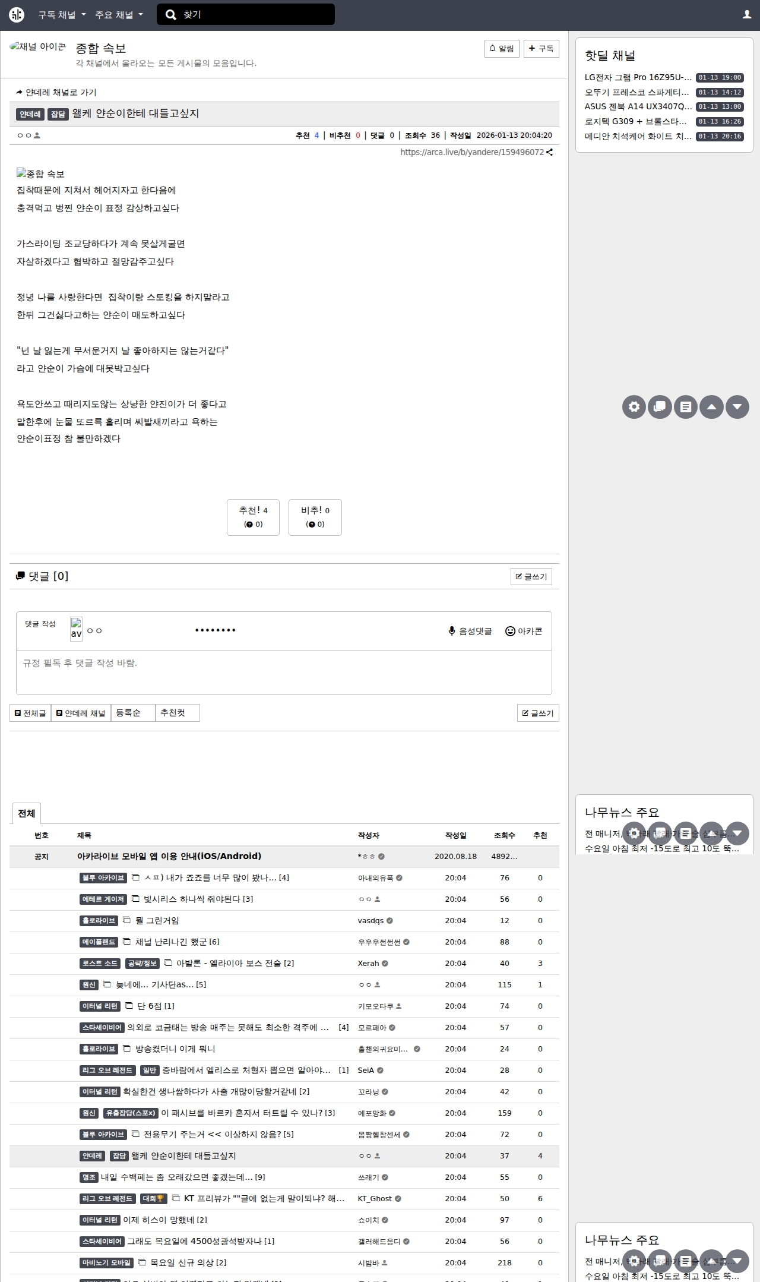Expand the 구독 채널 dropdown
Screen dimensions: 760x1282
(62, 15)
